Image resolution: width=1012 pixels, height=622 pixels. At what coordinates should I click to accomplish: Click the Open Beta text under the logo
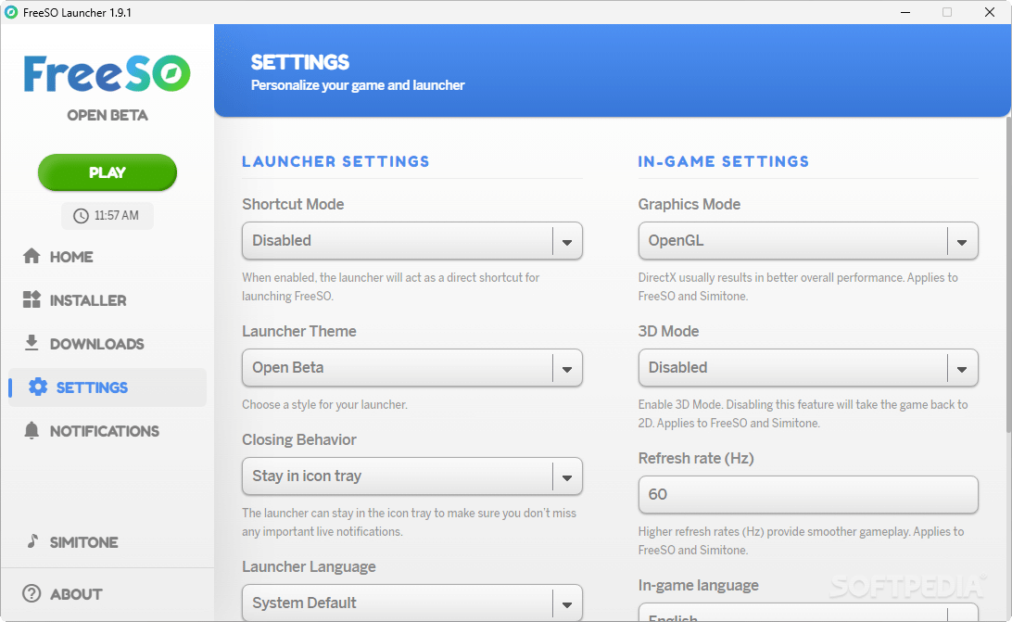108,115
